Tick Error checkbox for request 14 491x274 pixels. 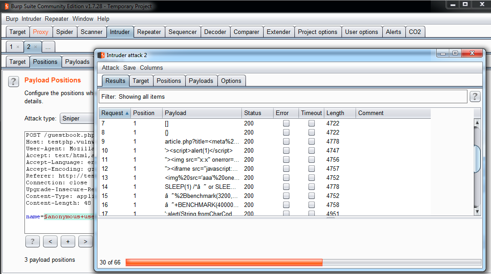pos(286,187)
